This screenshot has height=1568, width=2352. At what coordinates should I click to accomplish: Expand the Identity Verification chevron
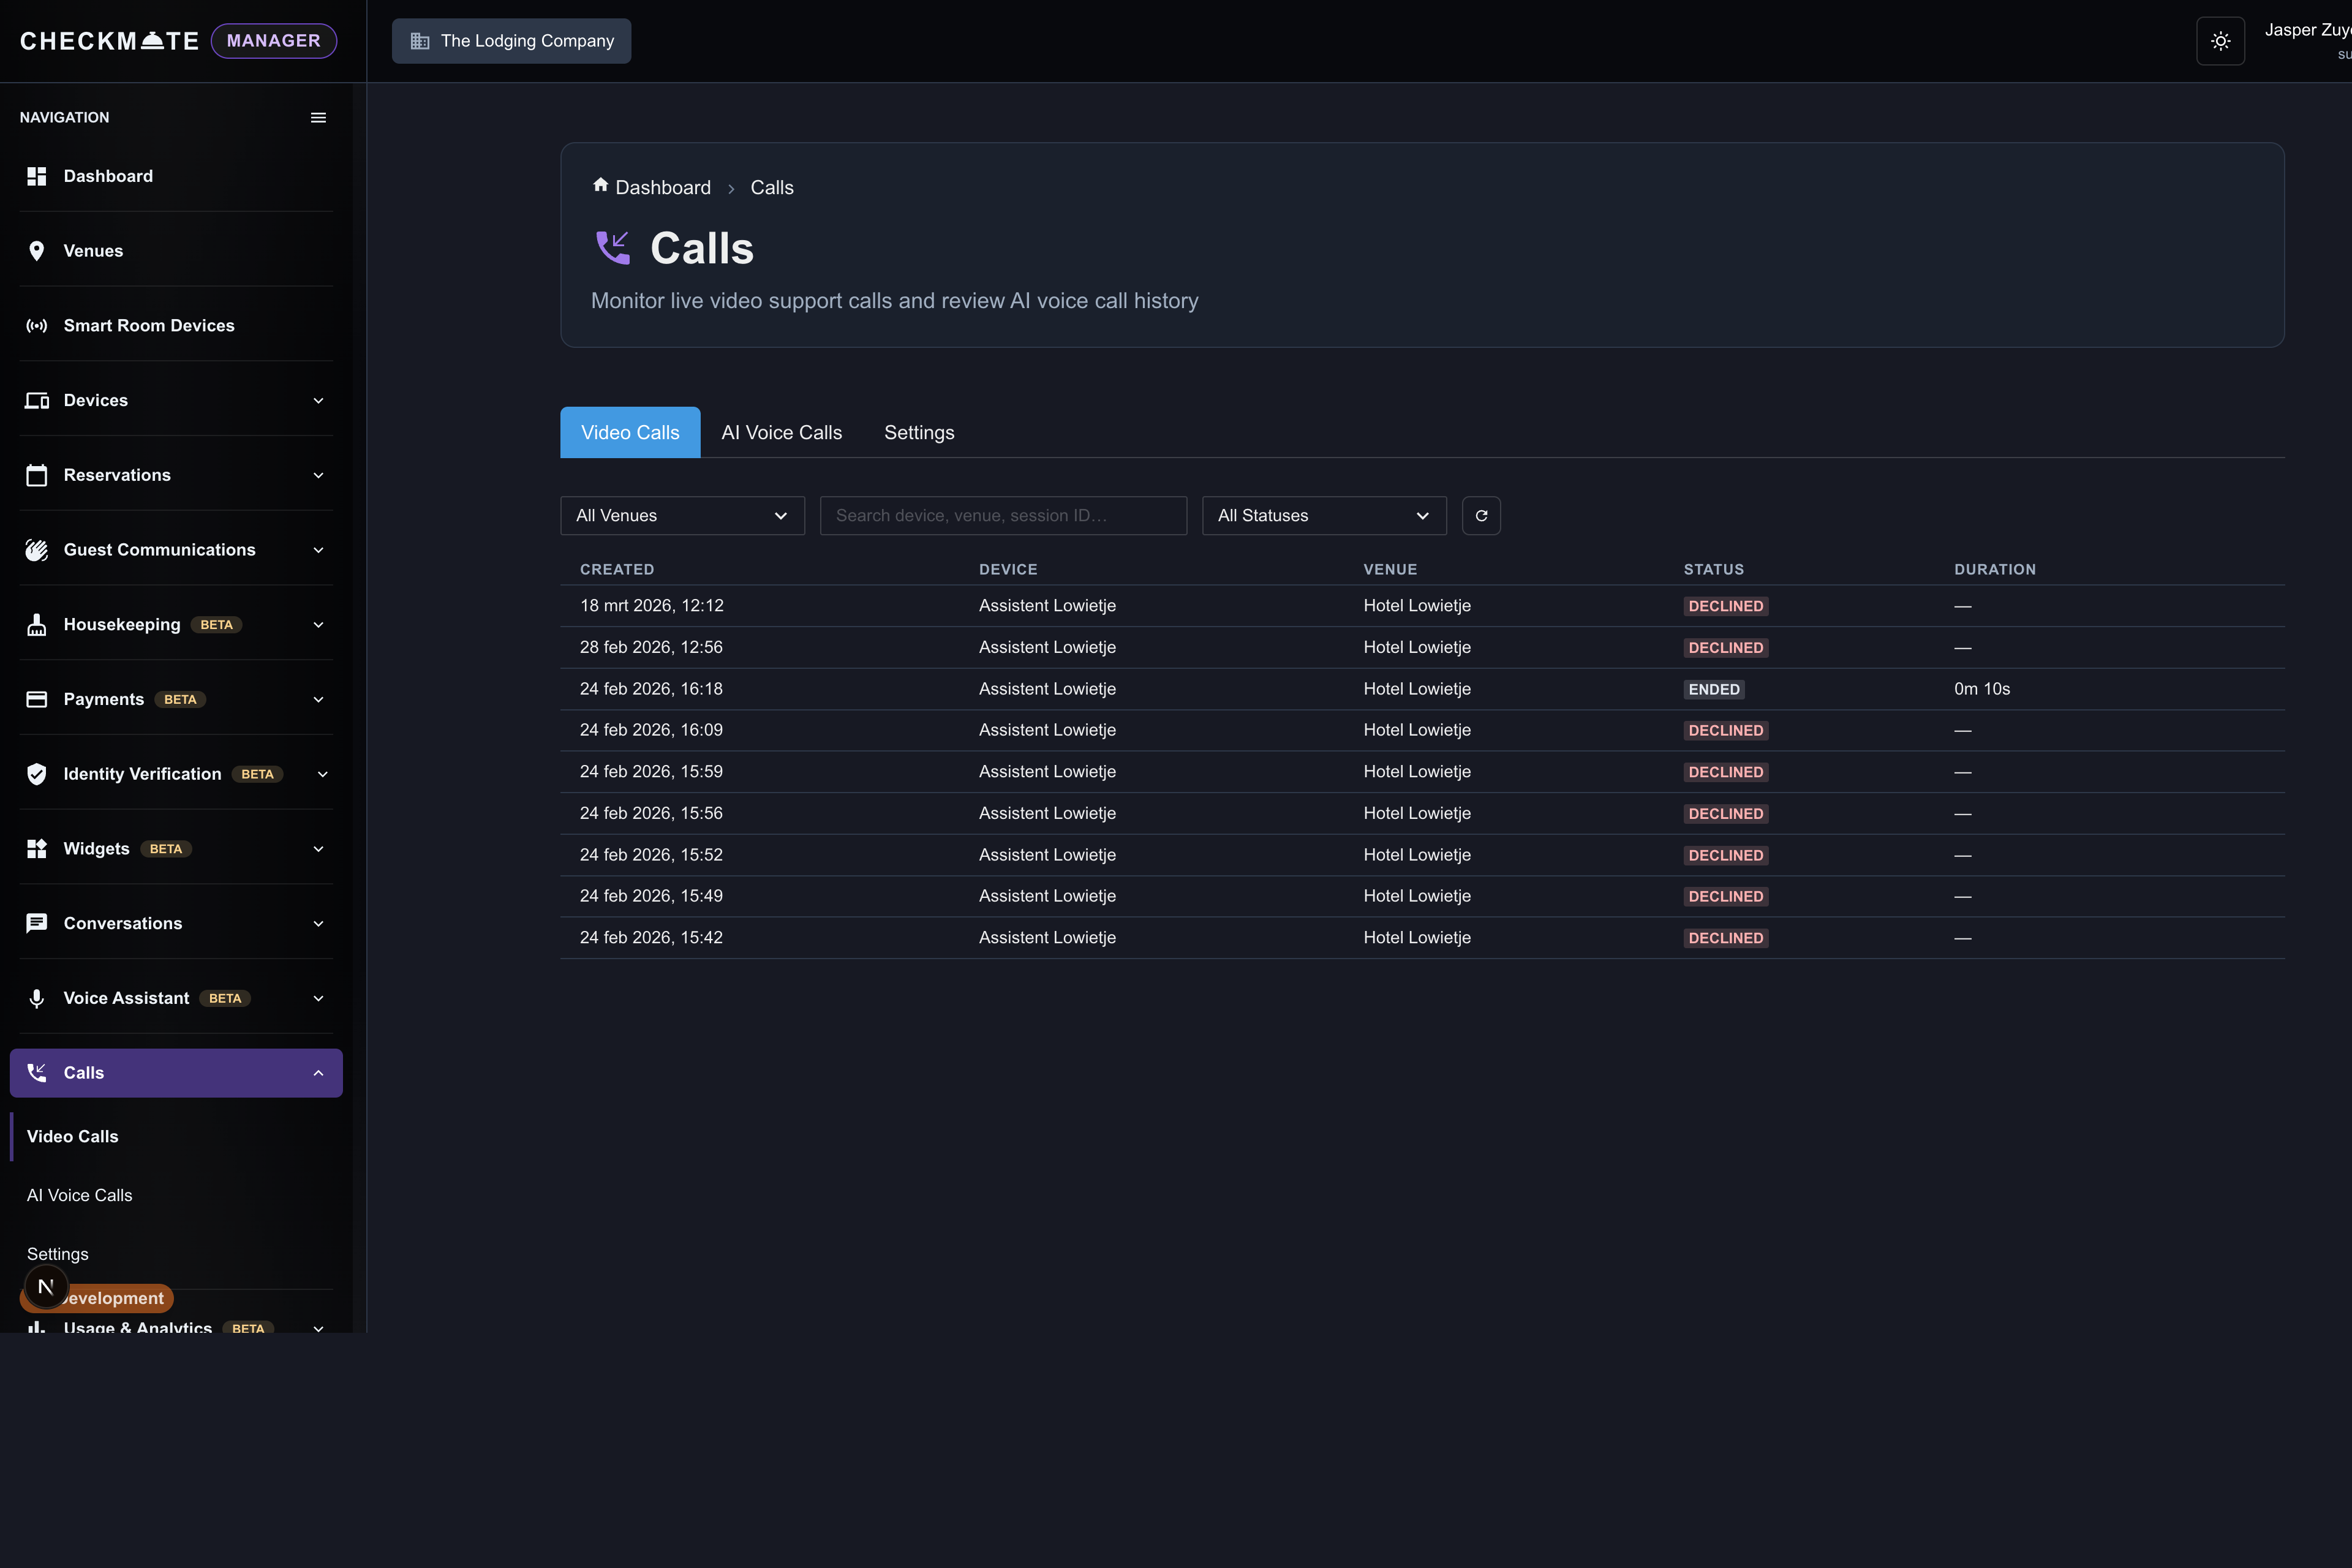tap(322, 774)
